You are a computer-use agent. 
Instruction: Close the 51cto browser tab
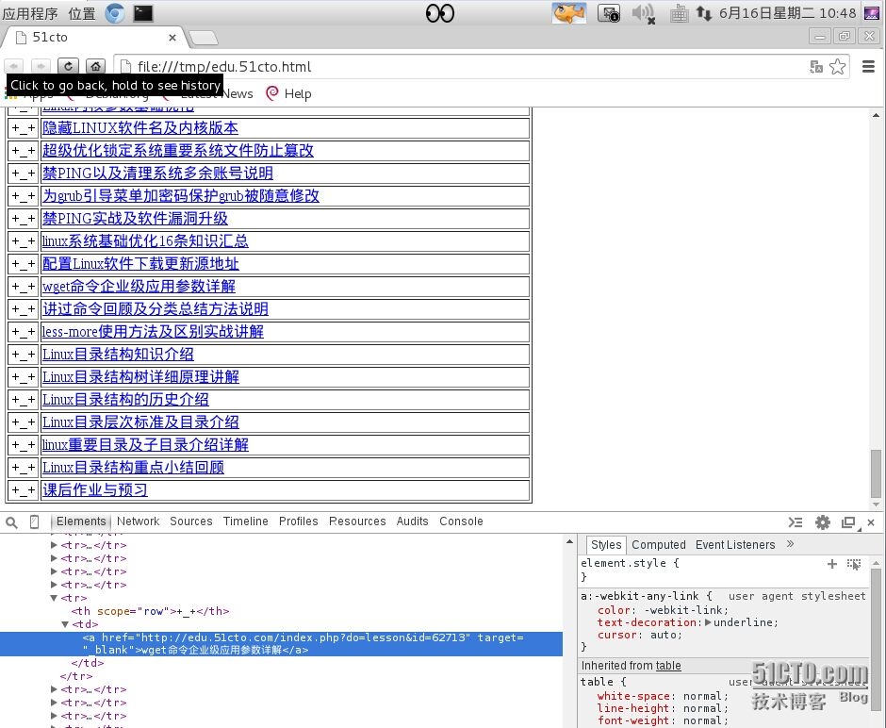click(x=172, y=38)
